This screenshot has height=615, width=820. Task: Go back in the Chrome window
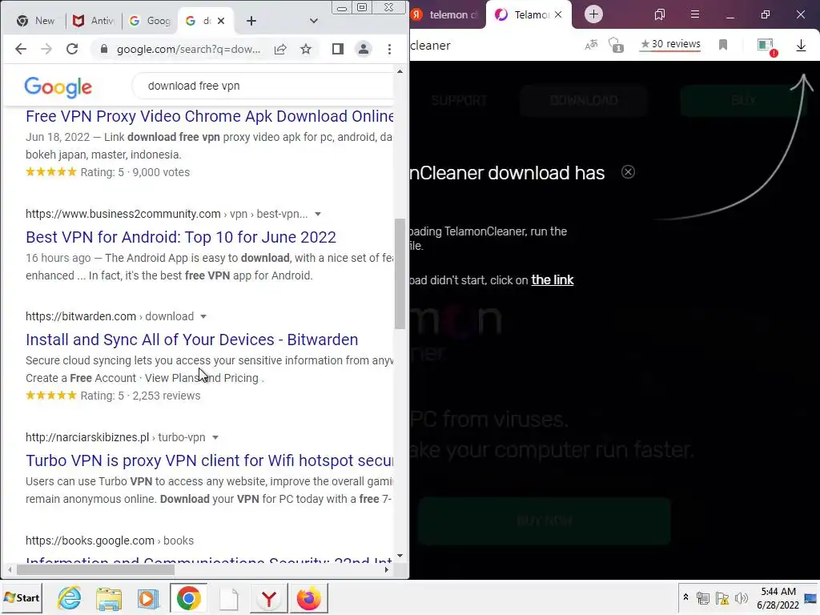point(20,49)
